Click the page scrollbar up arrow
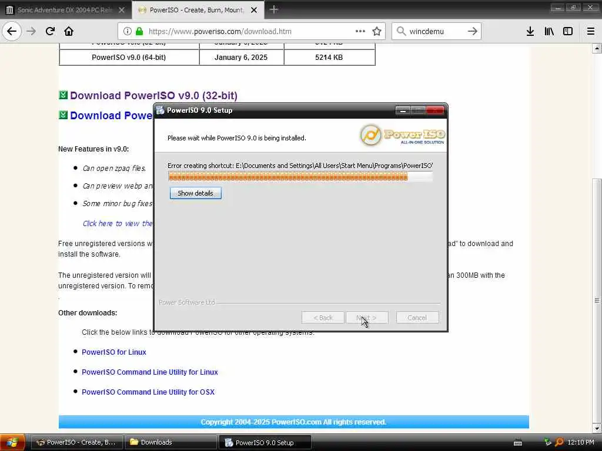This screenshot has width=602, height=451. [597, 48]
